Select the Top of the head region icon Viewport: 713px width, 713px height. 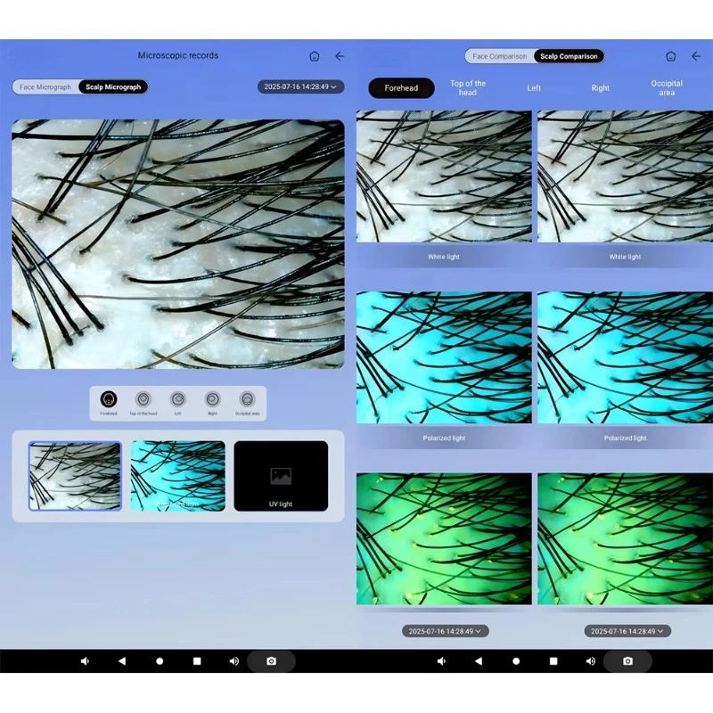[x=143, y=399]
